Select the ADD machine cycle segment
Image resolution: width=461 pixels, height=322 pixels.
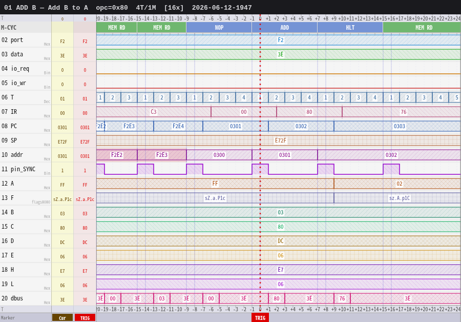285,27
